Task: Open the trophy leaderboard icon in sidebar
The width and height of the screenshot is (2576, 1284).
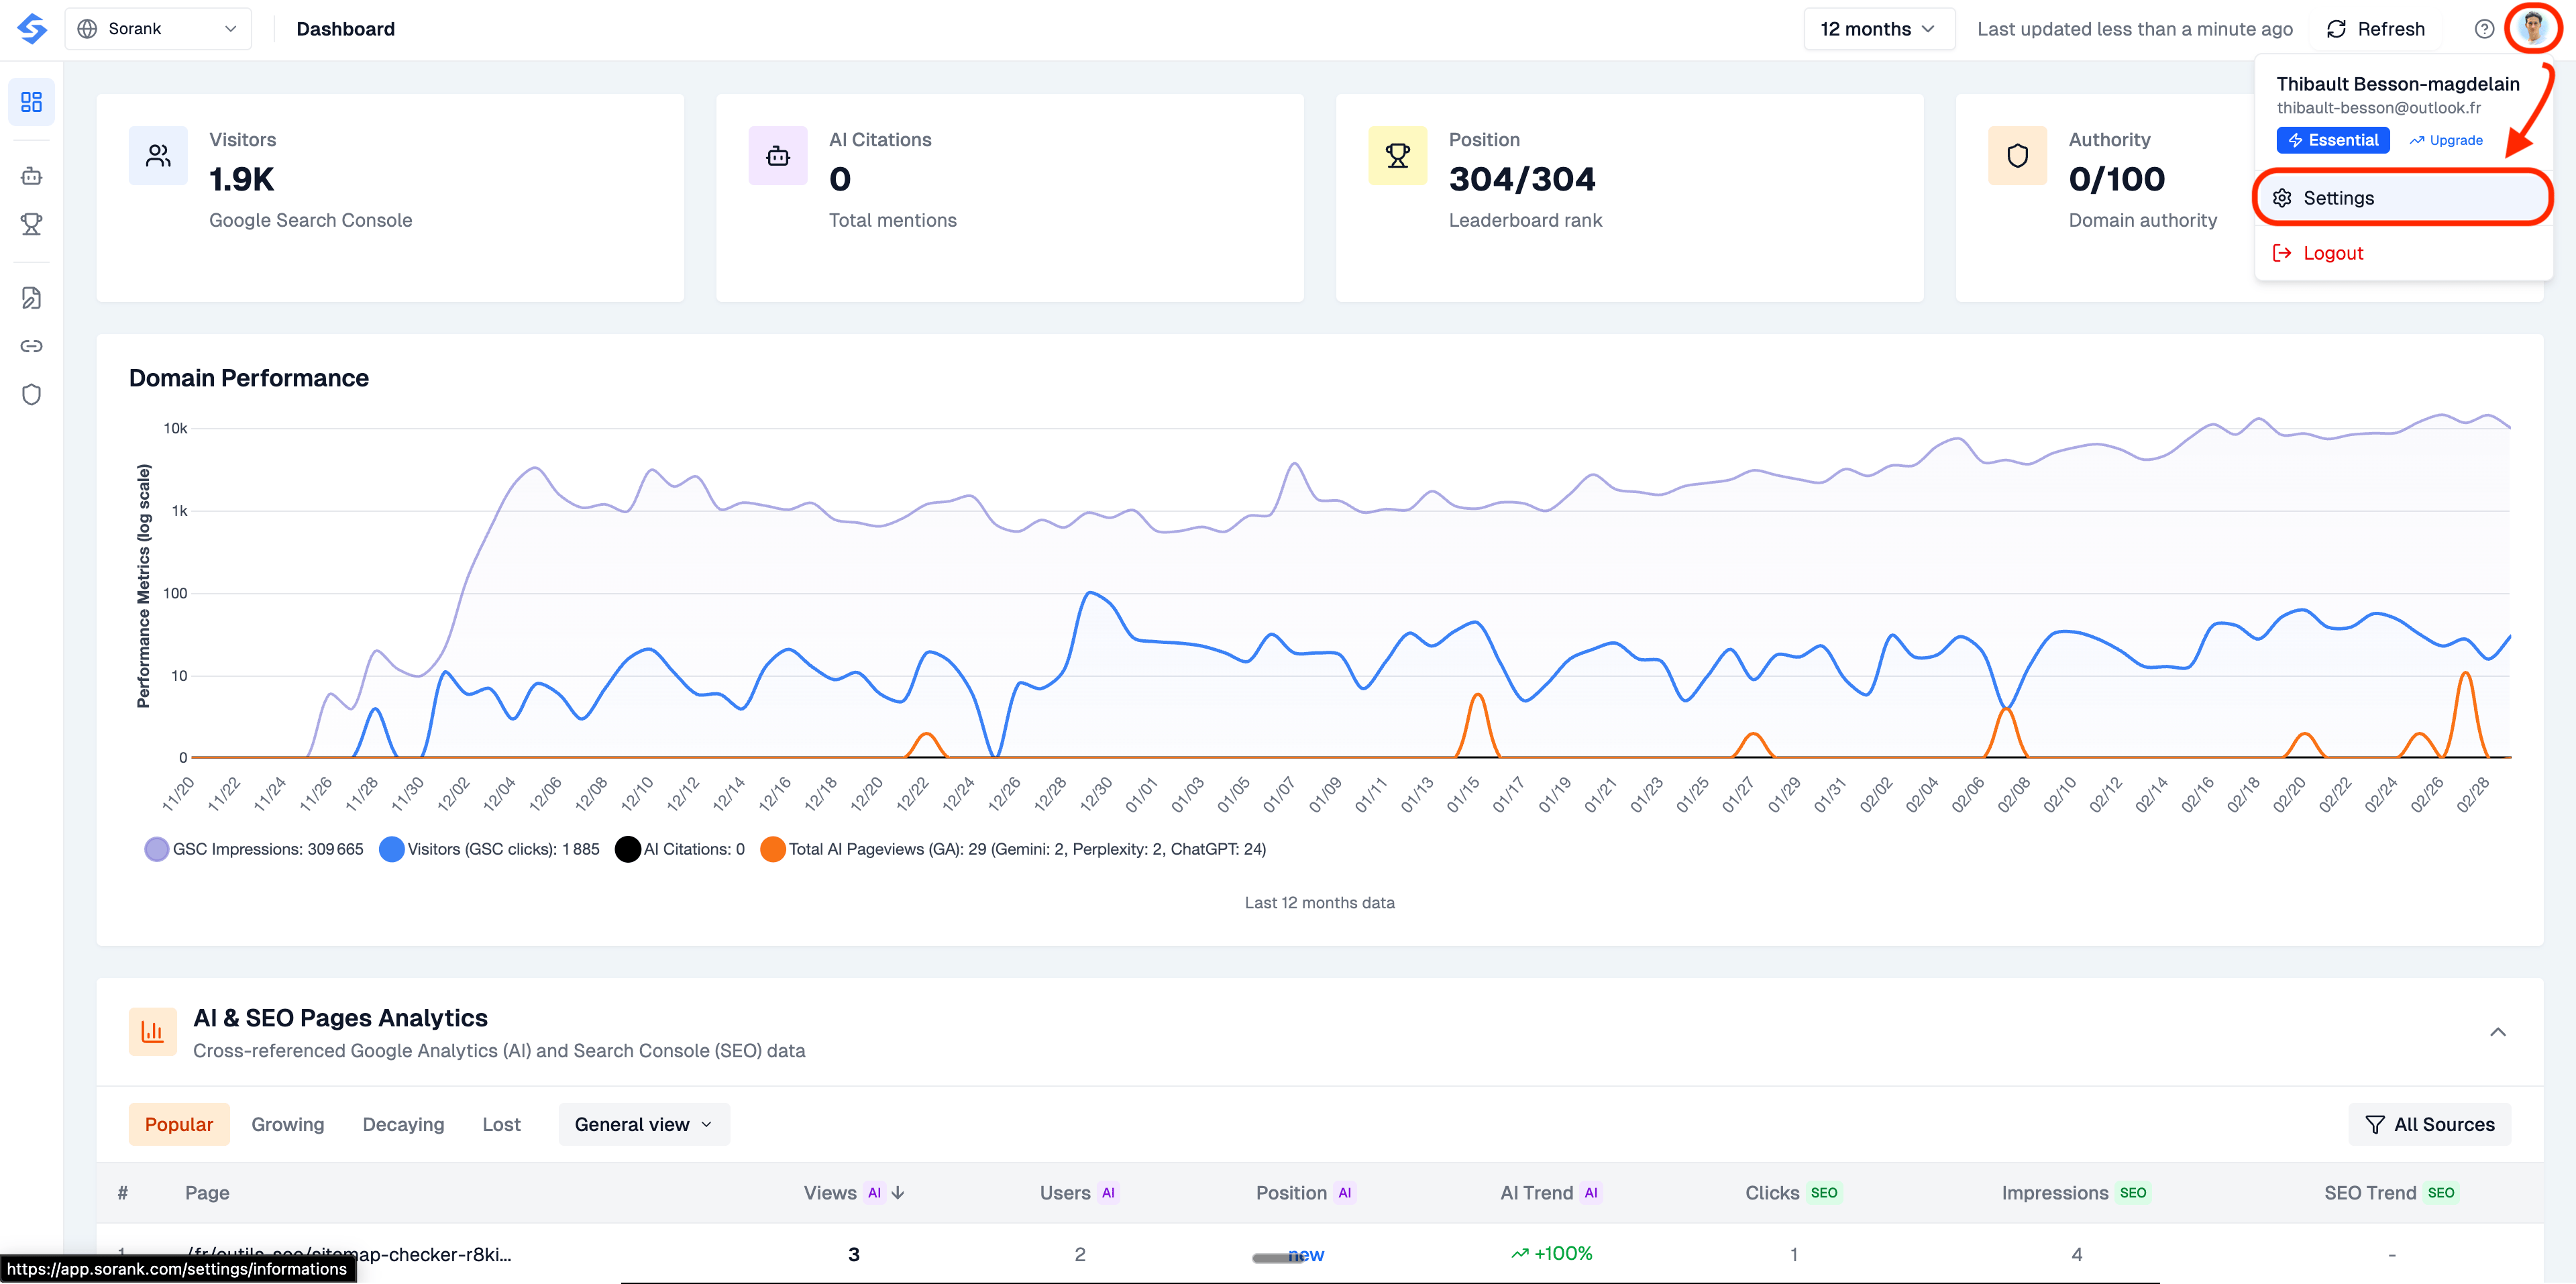Action: click(31, 224)
